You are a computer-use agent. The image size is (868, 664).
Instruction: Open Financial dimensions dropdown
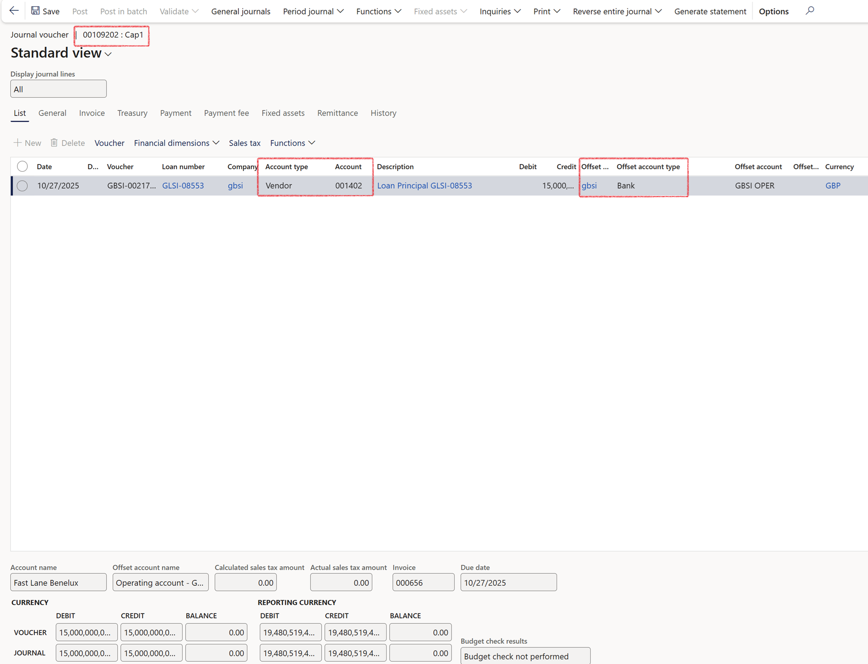coord(176,143)
